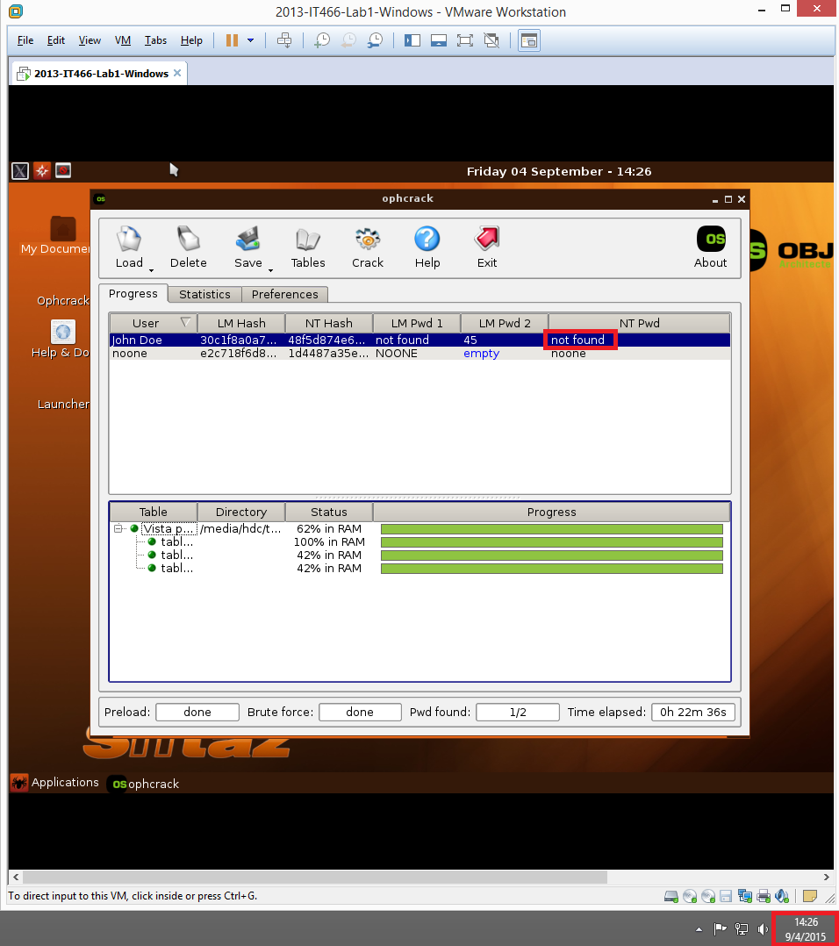Viewport: 839px width, 946px height.
Task: Click the X terminal icon in guest panel
Action: 20,171
